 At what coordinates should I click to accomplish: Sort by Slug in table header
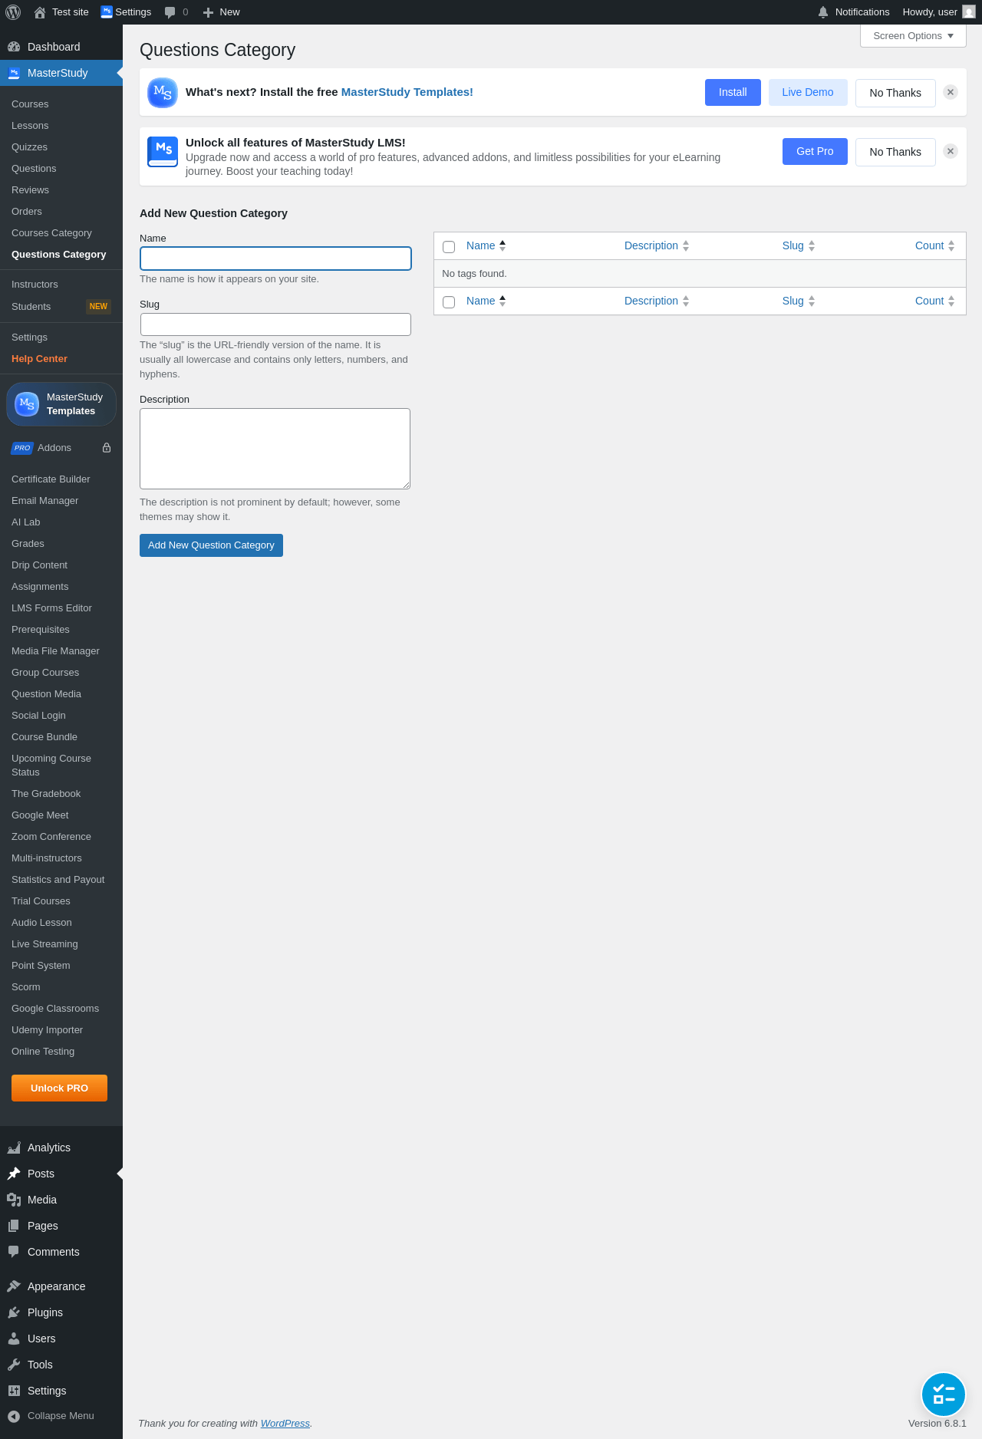point(799,245)
